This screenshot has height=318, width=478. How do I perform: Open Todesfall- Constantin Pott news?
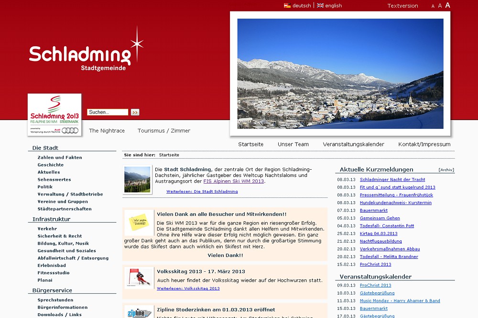[387, 226]
